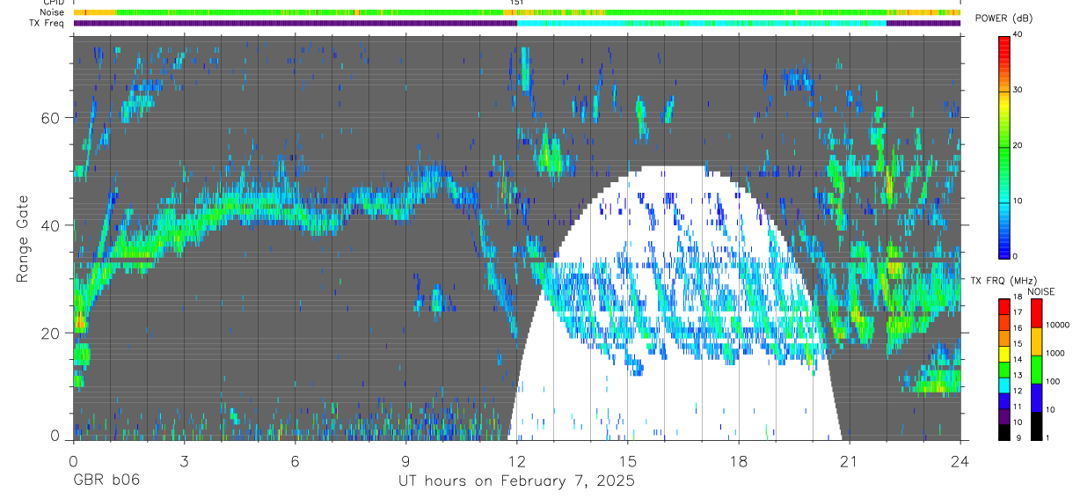Click the GBR b06 radar beam label
Screen dimensions: 1080x499
click(x=106, y=481)
